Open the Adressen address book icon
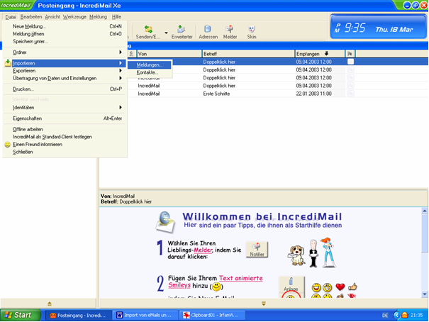 tap(208, 29)
